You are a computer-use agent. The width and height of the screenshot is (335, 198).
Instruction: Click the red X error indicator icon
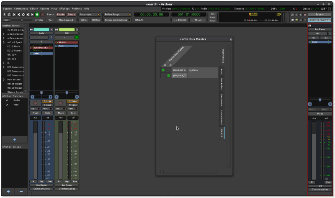click(305, 15)
